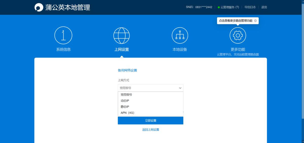Choose the APN (4G) option

click(x=127, y=113)
